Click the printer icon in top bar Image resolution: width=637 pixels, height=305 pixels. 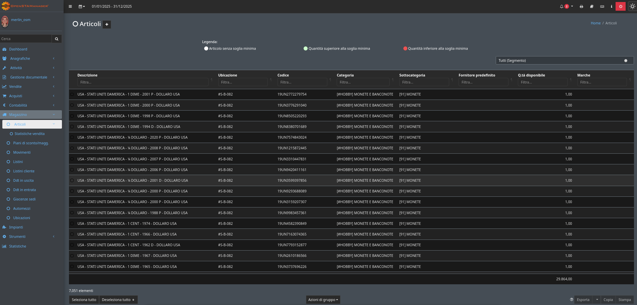[581, 6]
